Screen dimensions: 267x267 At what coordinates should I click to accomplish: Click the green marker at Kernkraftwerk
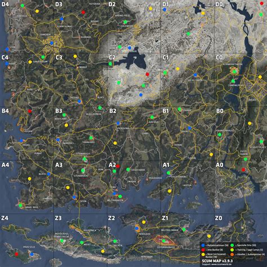pos(234,72)
